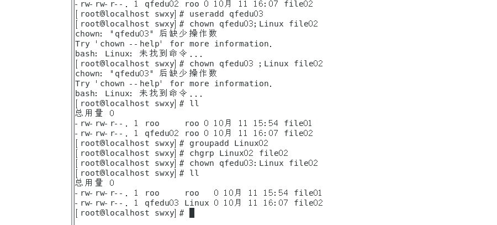Viewport: 497px width, 225px height.
Task: Click the "chown qfedu03:Linux file02" command with colon
Action: pyautogui.click(x=253, y=163)
